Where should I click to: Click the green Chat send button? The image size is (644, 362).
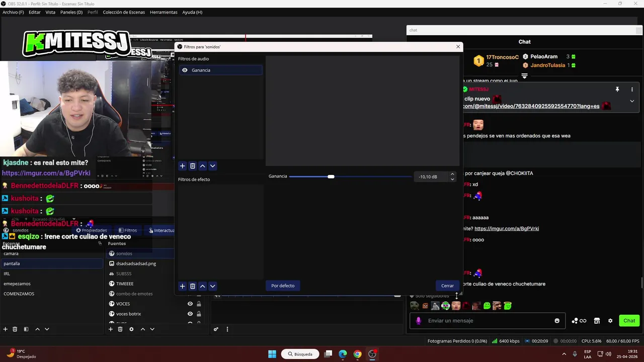tap(629, 321)
